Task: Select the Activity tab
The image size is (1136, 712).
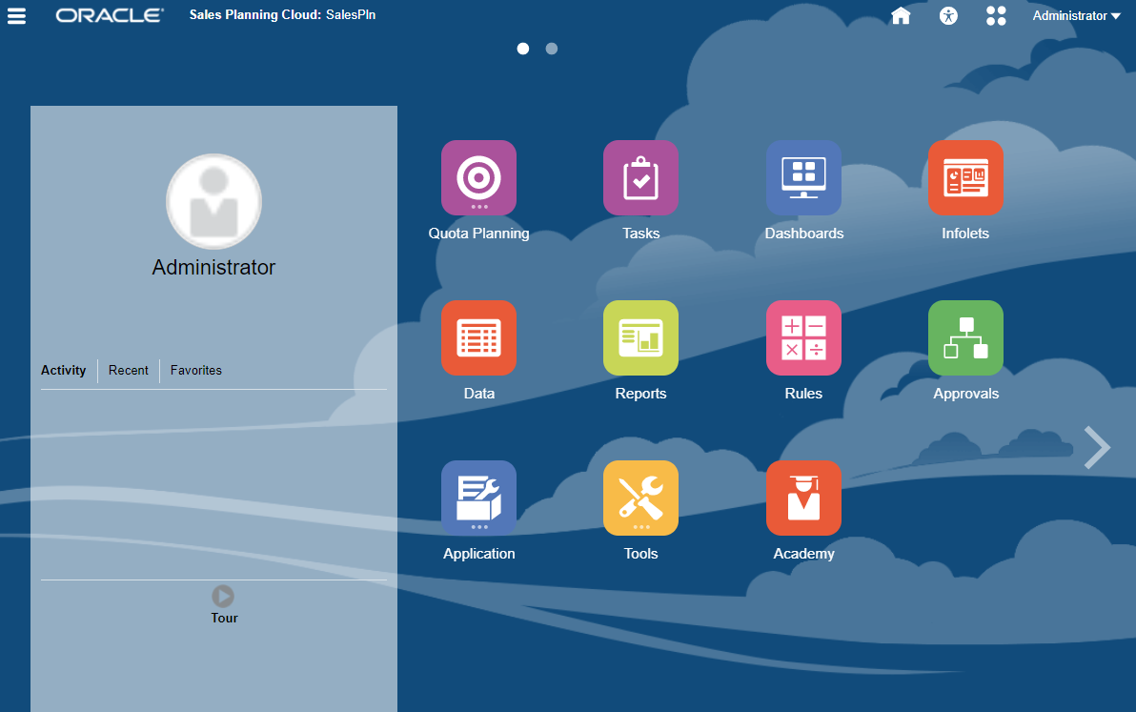Action: pyautogui.click(x=64, y=370)
